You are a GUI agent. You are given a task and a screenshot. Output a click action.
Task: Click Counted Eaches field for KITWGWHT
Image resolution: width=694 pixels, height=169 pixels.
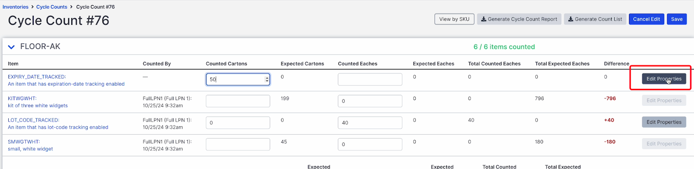[x=370, y=101]
